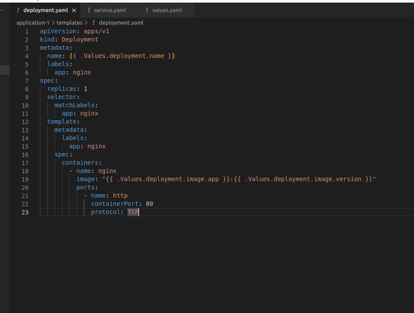This screenshot has width=414, height=313.
Task: Click the YAML icon on values.yaml tab
Action: 147,10
